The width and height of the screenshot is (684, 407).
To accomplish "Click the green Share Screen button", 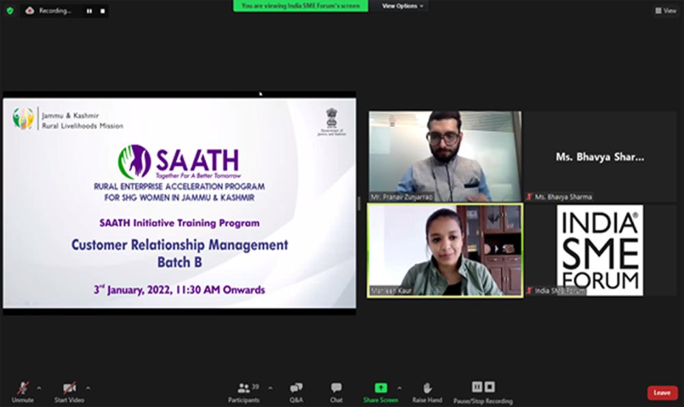I will point(380,392).
